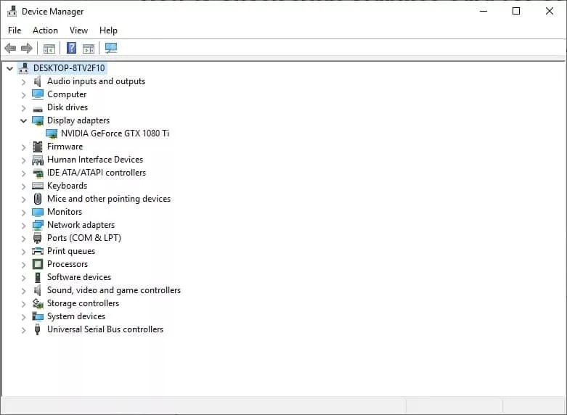The image size is (567, 415).
Task: Click the Disk drives icon
Action: [38, 108]
